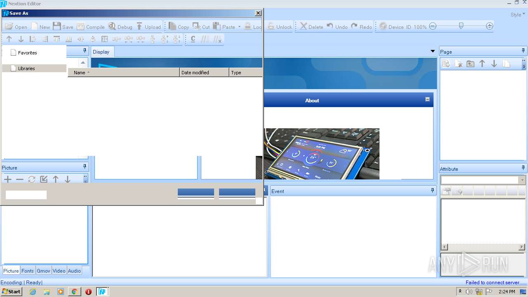Click the delete page icon
Viewport: 528px width, 297px height.
tap(458, 64)
